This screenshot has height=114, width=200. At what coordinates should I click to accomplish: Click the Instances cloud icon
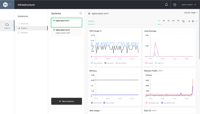pyautogui.click(x=7, y=25)
